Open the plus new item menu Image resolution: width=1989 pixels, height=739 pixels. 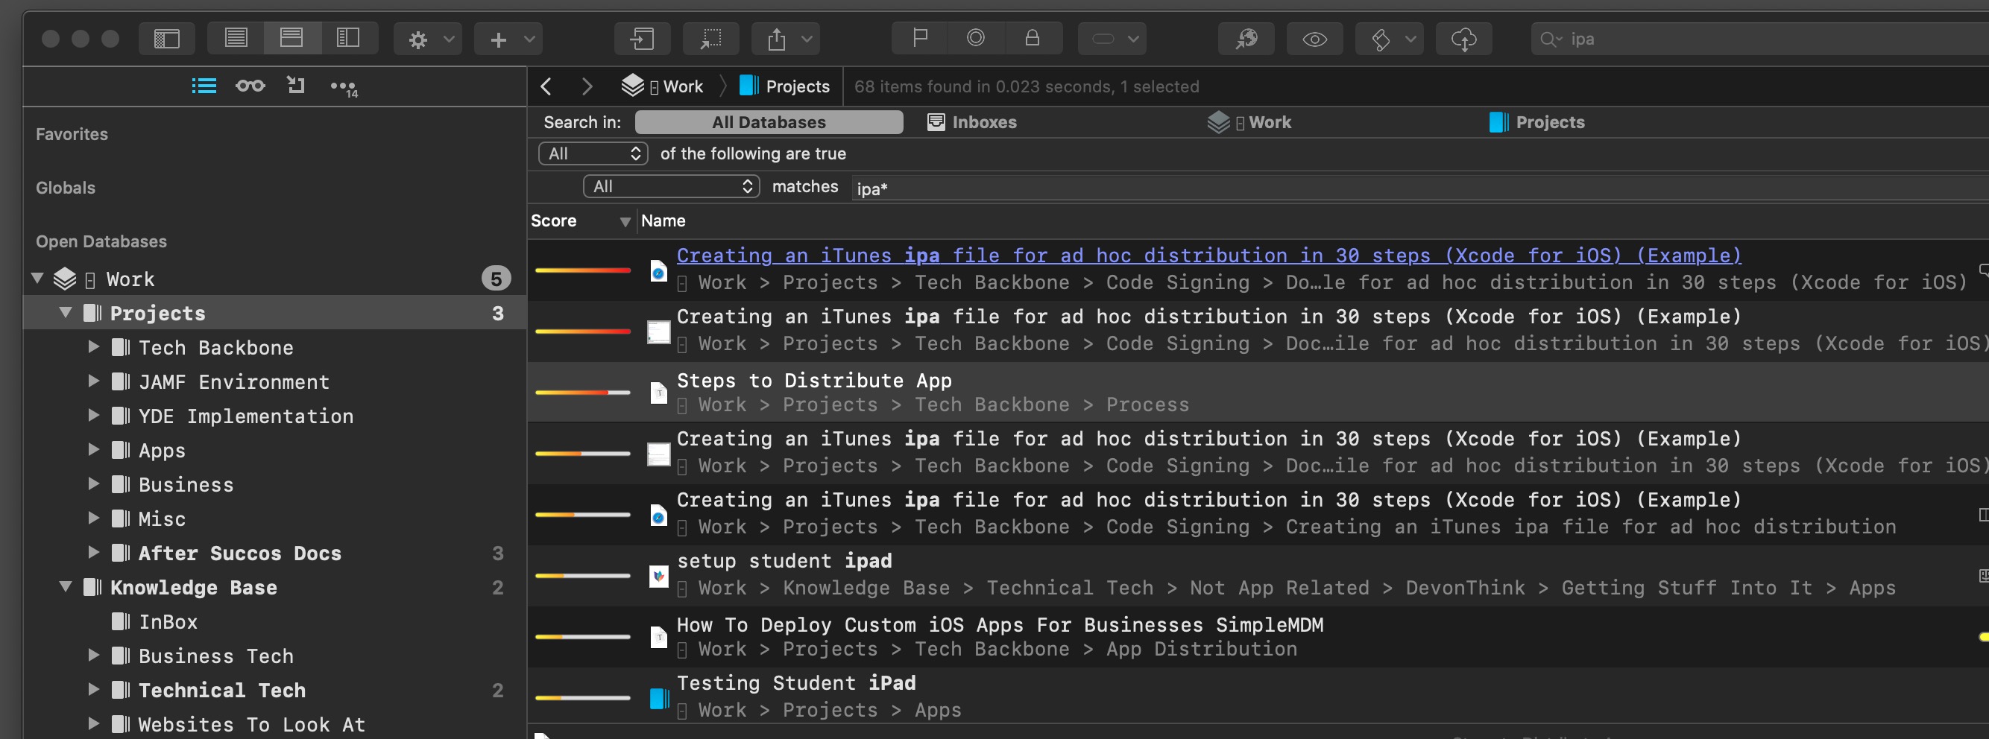click(x=508, y=39)
